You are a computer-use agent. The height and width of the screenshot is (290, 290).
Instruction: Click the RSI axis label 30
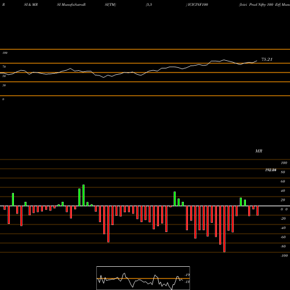(x=4, y=85)
